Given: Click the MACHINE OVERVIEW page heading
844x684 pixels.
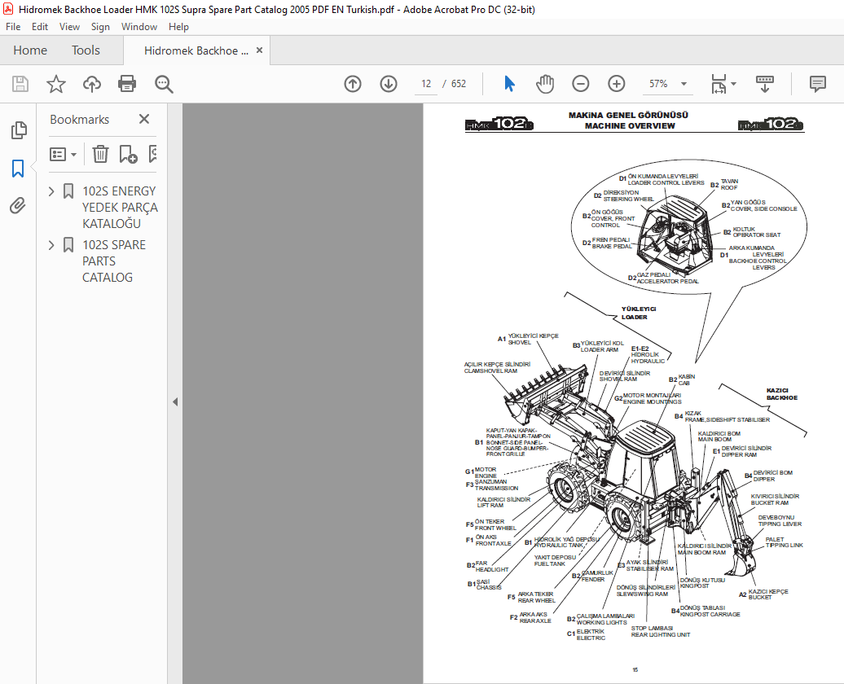Looking at the screenshot, I should [x=630, y=125].
